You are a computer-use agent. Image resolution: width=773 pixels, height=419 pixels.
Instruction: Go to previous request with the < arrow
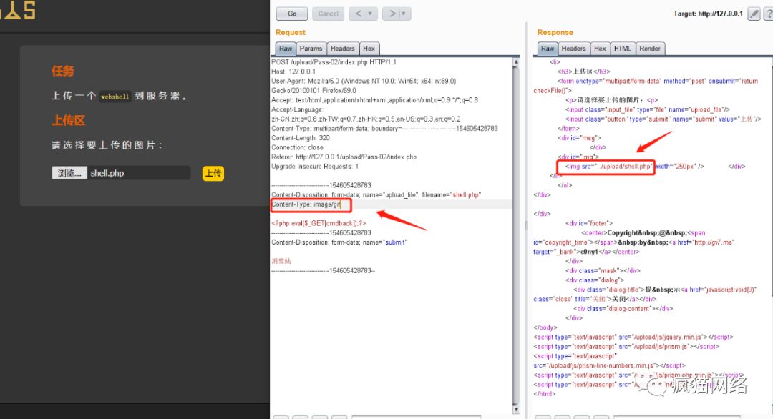[359, 14]
